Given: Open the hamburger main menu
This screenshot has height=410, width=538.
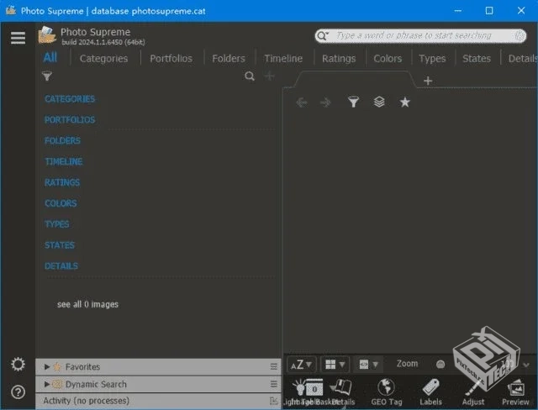Looking at the screenshot, I should click(x=18, y=38).
